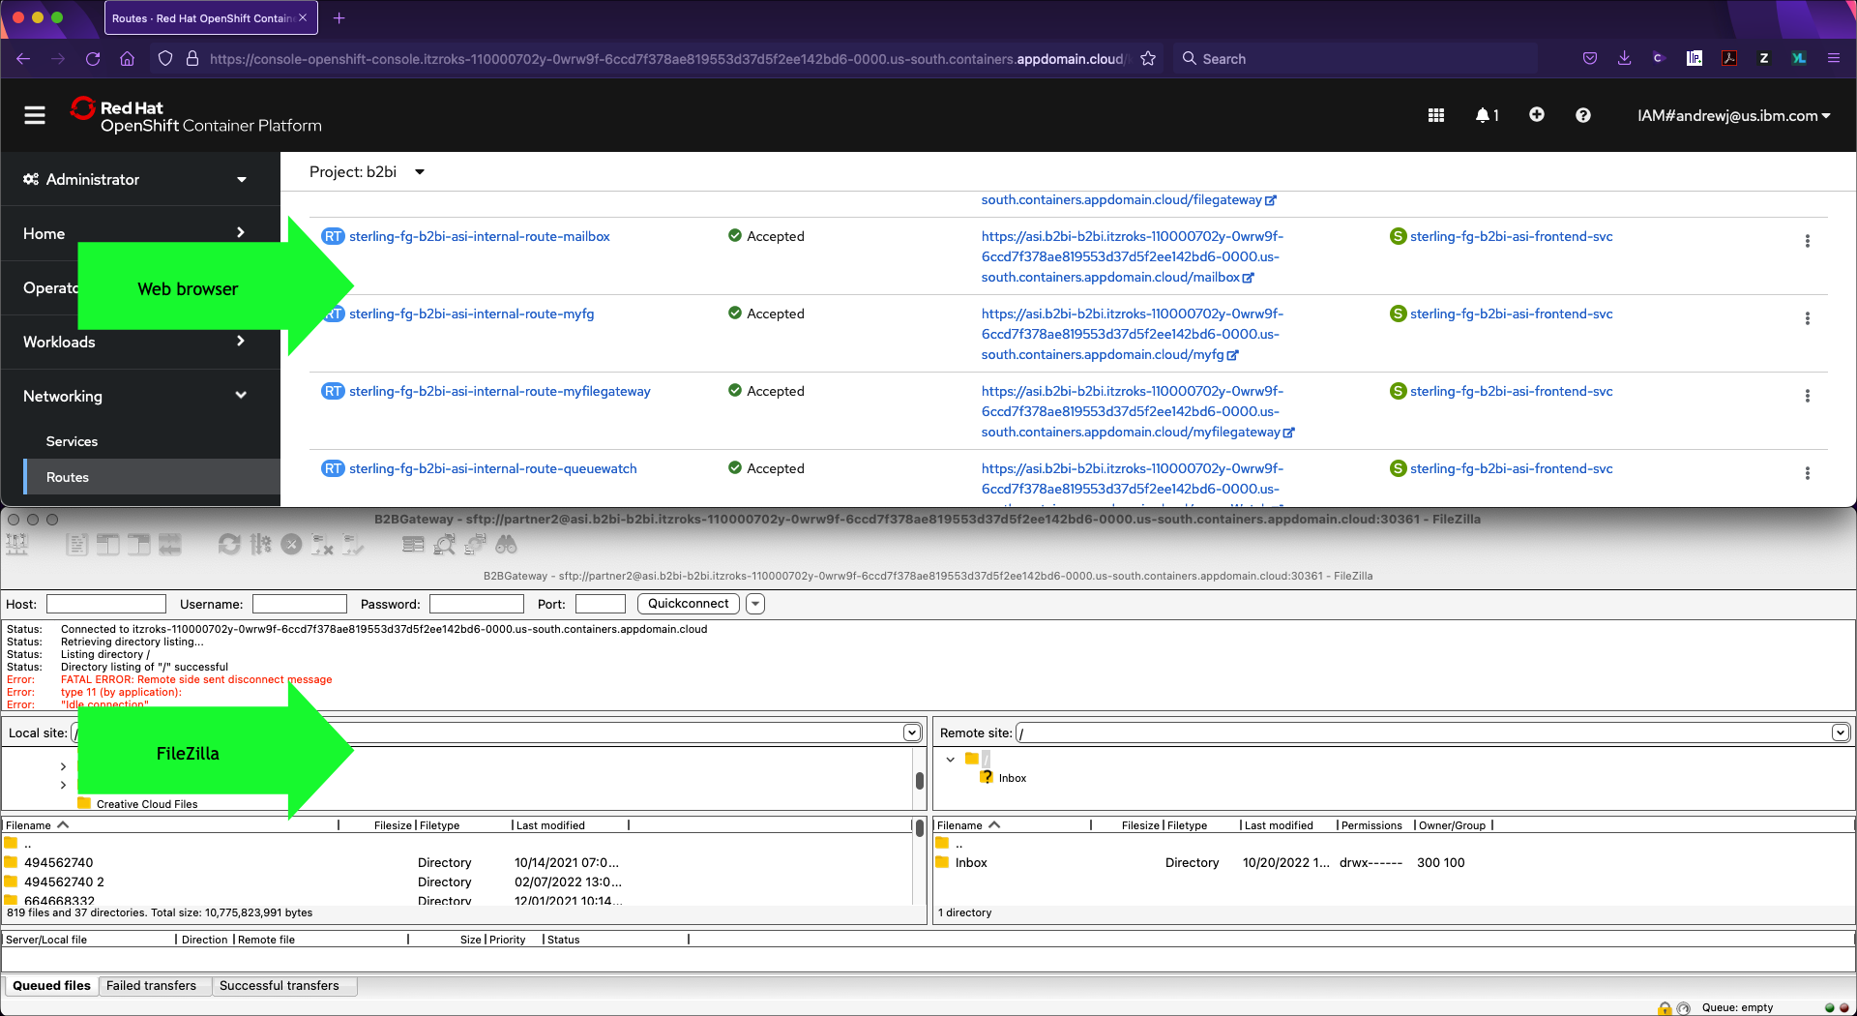Toggle FileZilla directory comparison icon
1857x1016 pixels.
444,545
